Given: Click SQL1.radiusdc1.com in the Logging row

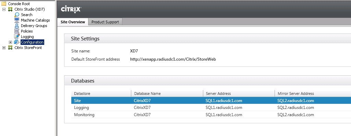Looking at the screenshot, I should point(224,108).
